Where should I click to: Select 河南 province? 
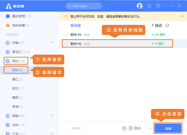pyautogui.click(x=18, y=43)
